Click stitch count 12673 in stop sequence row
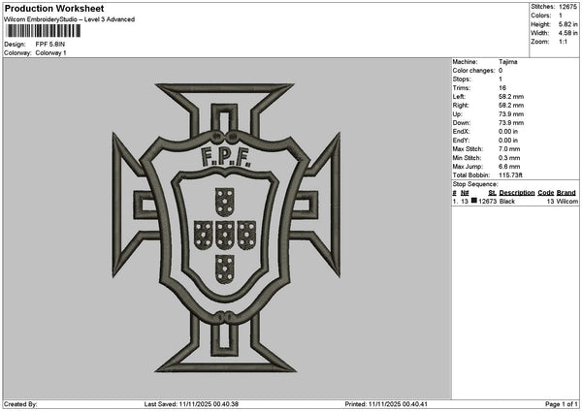Viewport: 582px width, 411px height. click(487, 202)
